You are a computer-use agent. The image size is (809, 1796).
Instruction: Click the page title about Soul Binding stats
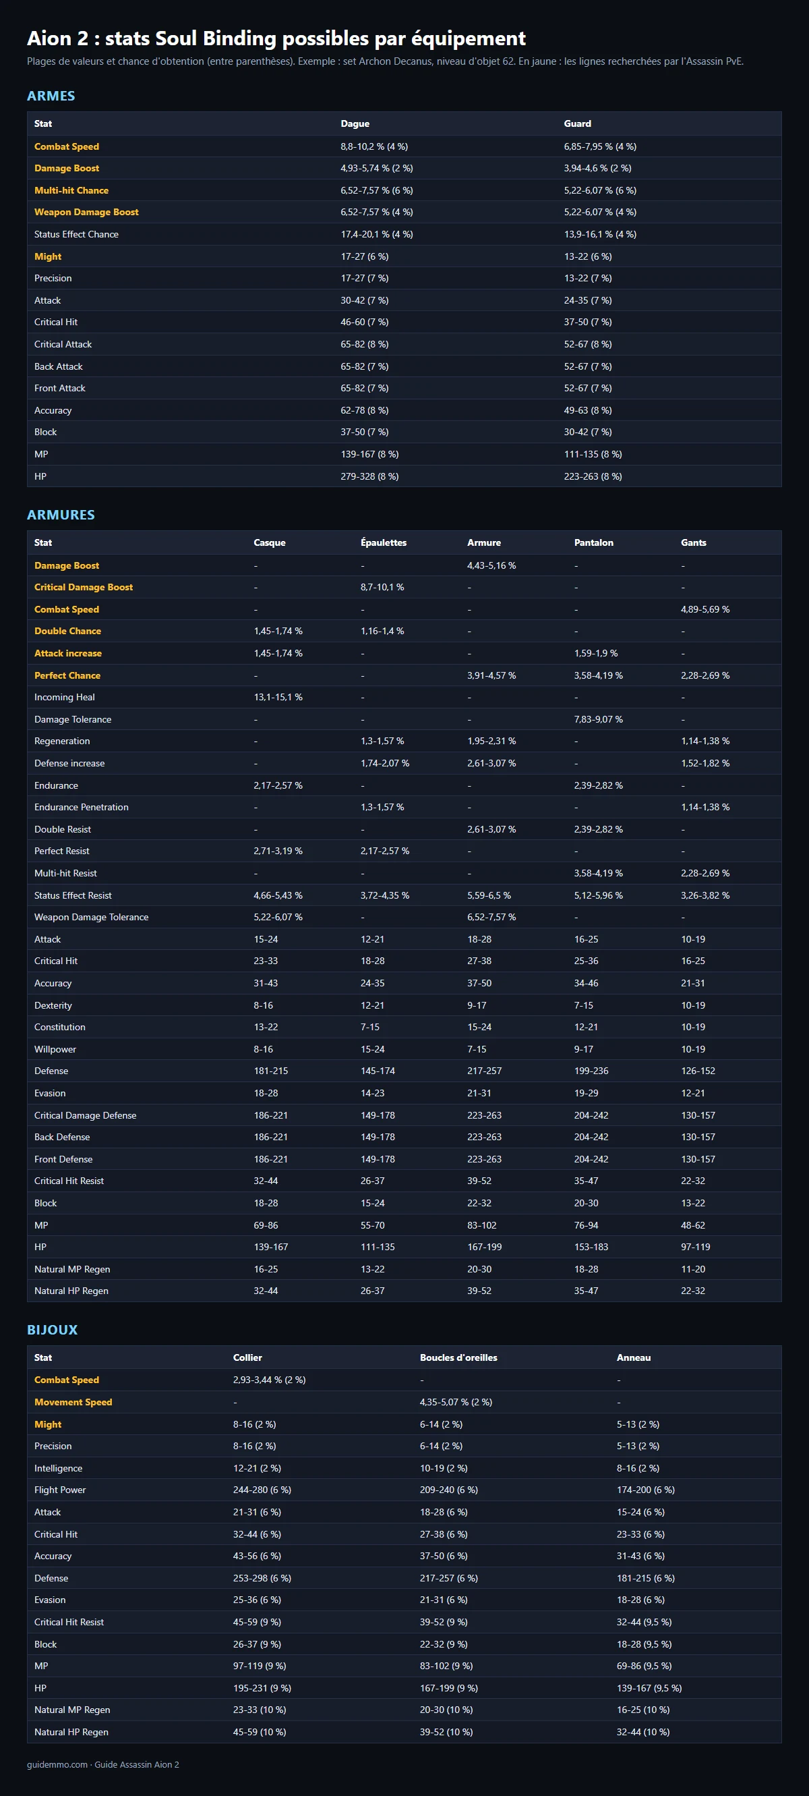coord(276,38)
